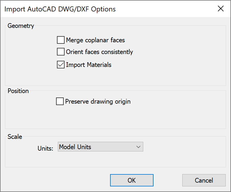Click the Model Units text in combo box
Screen dimensions: 231x192
(75, 147)
